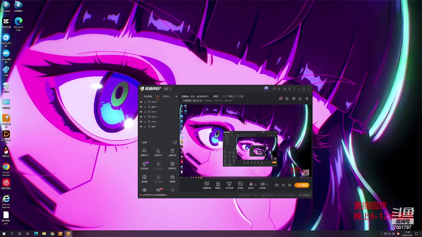The height and width of the screenshot is (237, 422).
Task: Switch to the orange highlighted scene tab
Action: point(158,96)
